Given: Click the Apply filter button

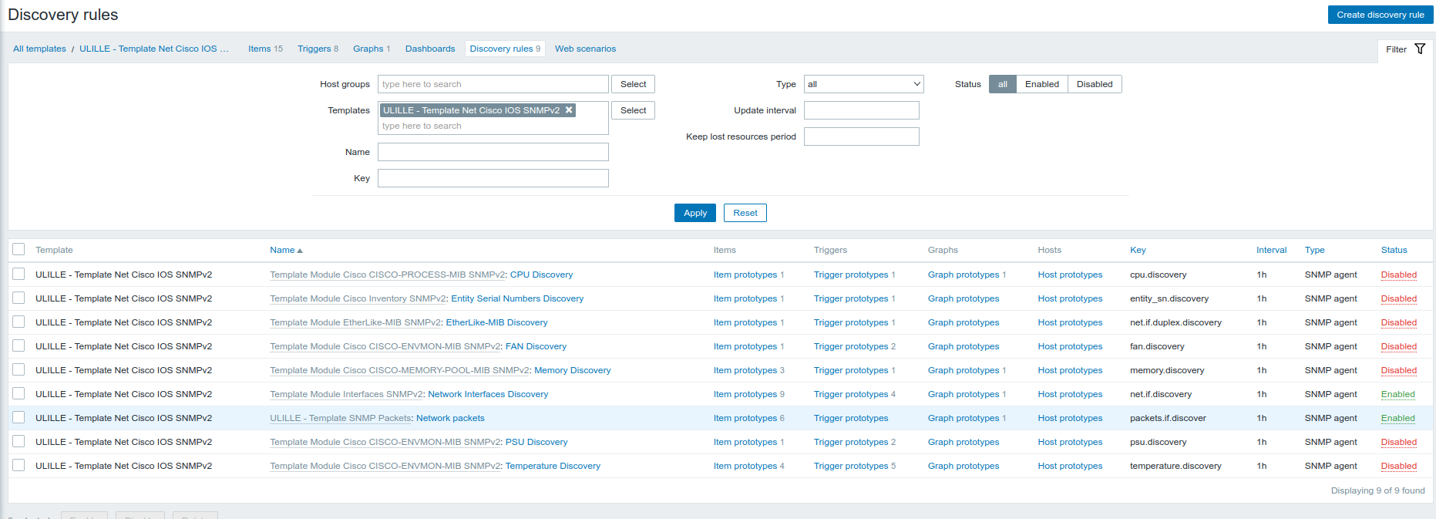Looking at the screenshot, I should pos(694,213).
